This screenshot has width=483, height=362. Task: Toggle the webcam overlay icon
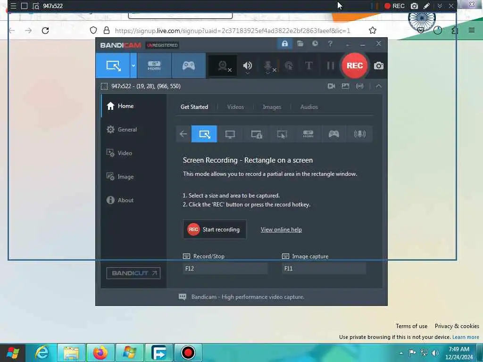223,66
